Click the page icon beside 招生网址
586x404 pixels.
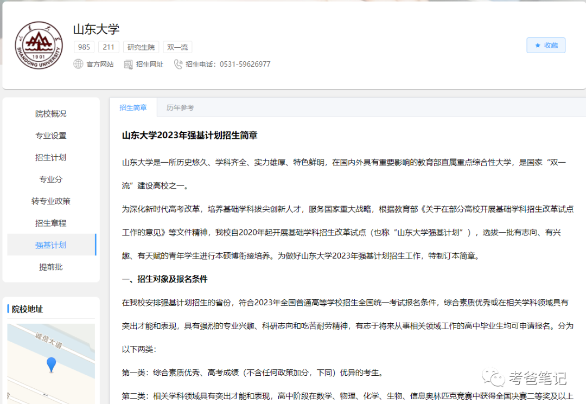[x=128, y=64]
